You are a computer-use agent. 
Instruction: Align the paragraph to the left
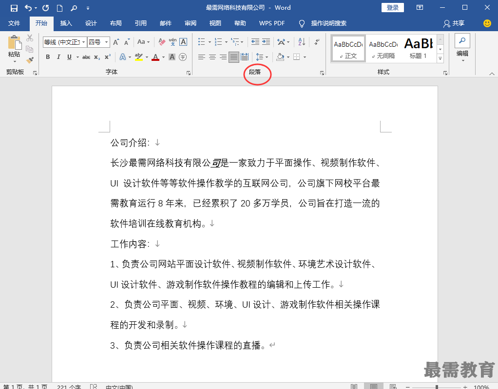201,57
